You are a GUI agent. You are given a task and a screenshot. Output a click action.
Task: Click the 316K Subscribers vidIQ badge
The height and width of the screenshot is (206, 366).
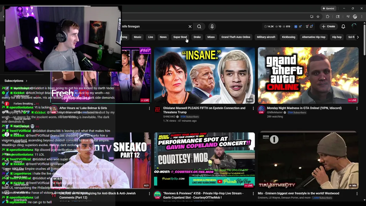click(x=297, y=113)
